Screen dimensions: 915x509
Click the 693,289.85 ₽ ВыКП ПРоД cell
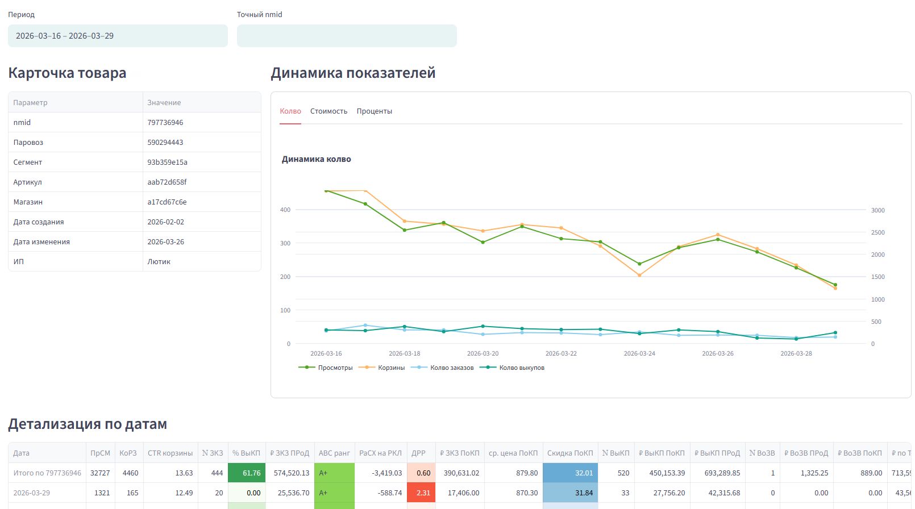(x=717, y=473)
